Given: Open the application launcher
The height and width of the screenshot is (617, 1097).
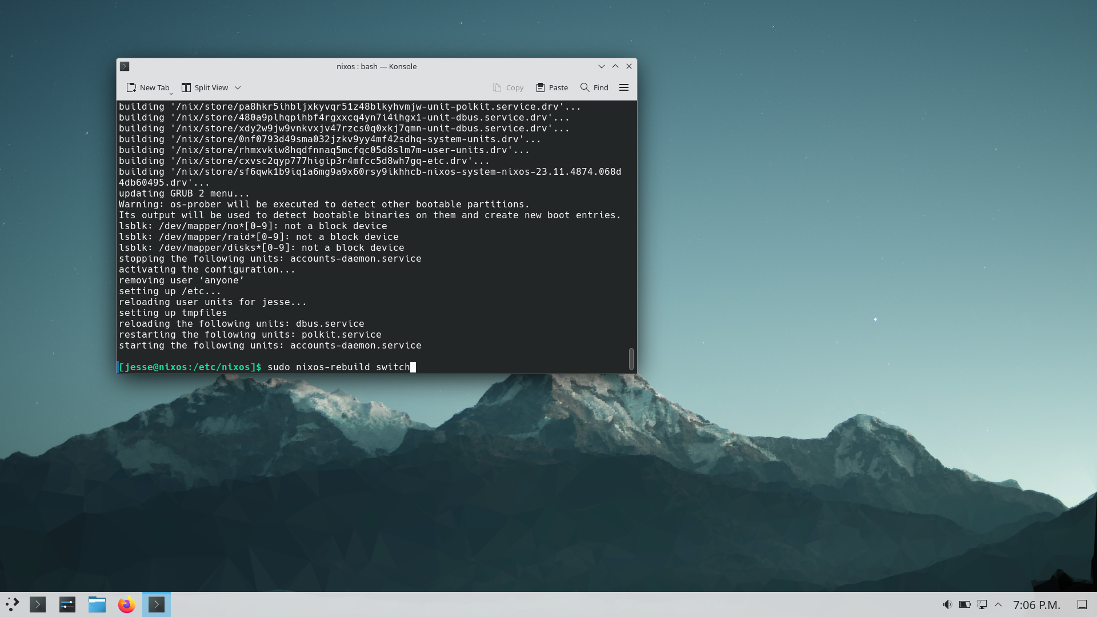Looking at the screenshot, I should coord(13,604).
